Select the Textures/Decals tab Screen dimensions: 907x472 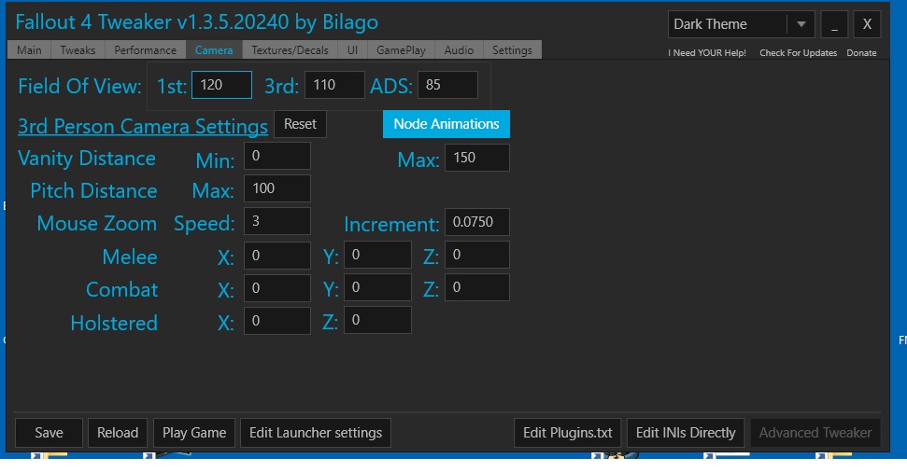[x=291, y=50]
